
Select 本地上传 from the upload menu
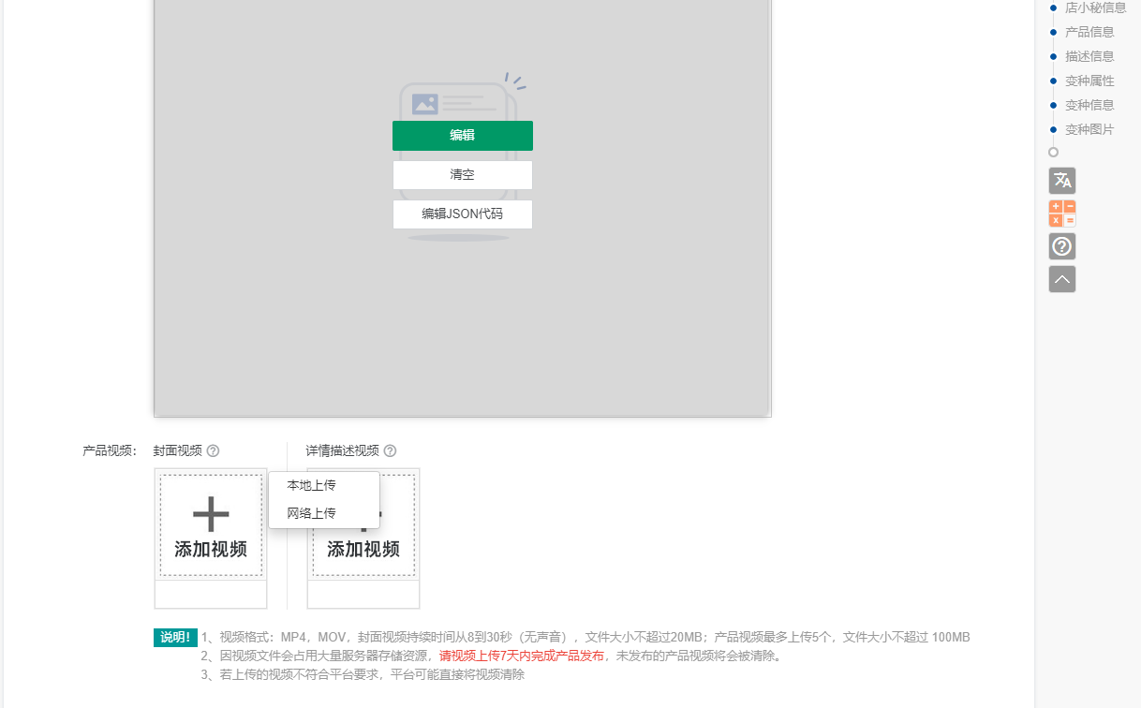[x=312, y=485]
